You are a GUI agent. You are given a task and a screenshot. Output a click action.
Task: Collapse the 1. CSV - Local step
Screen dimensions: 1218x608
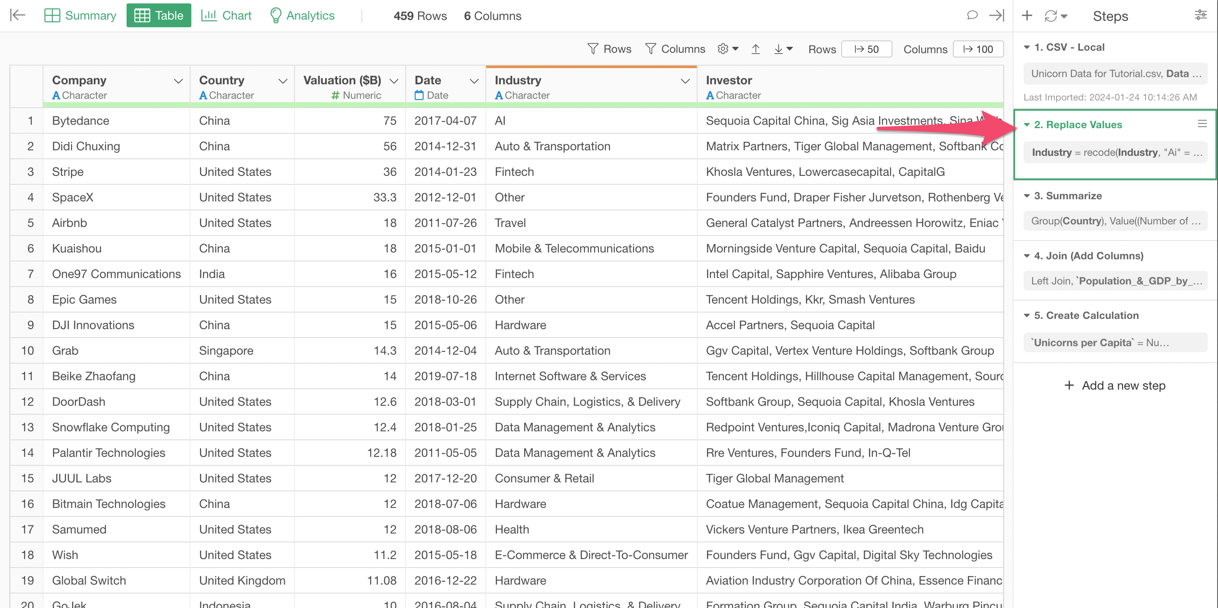coord(1027,47)
